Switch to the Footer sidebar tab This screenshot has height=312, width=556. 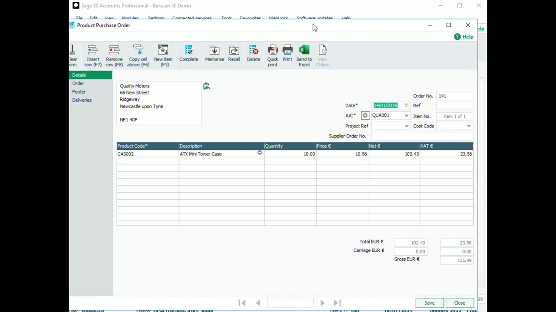tap(90, 92)
